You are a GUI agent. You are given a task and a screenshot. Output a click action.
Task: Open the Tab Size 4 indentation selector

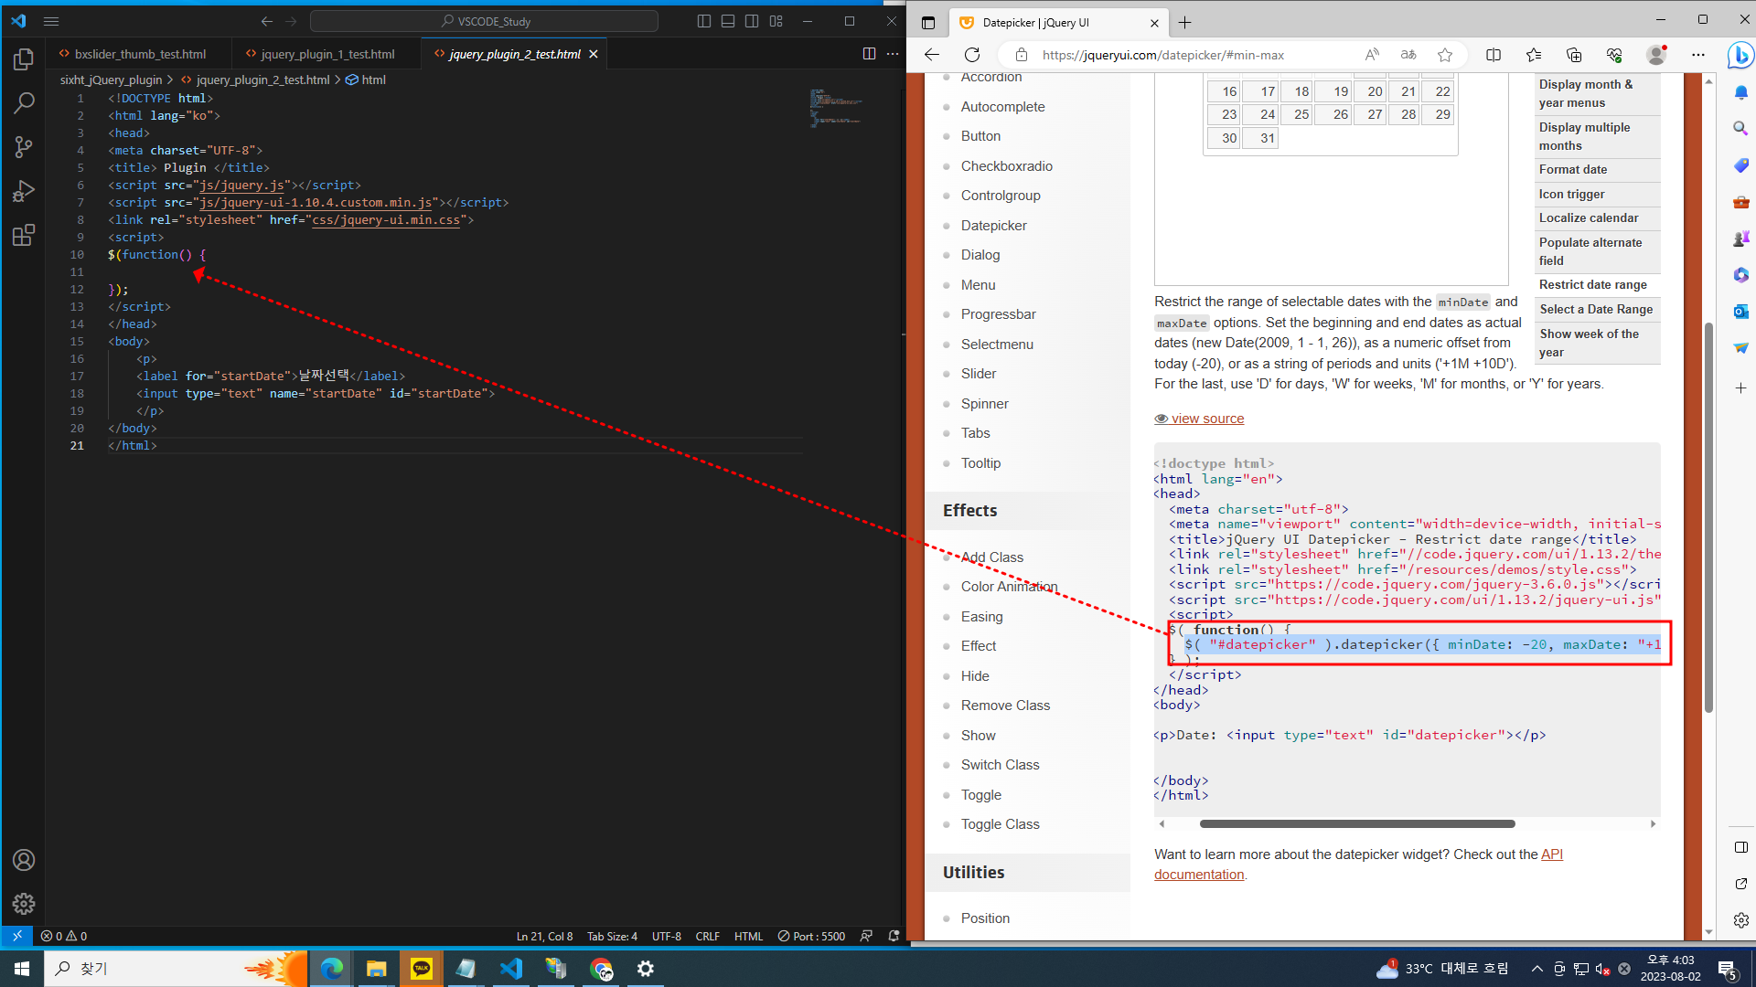[x=612, y=936]
